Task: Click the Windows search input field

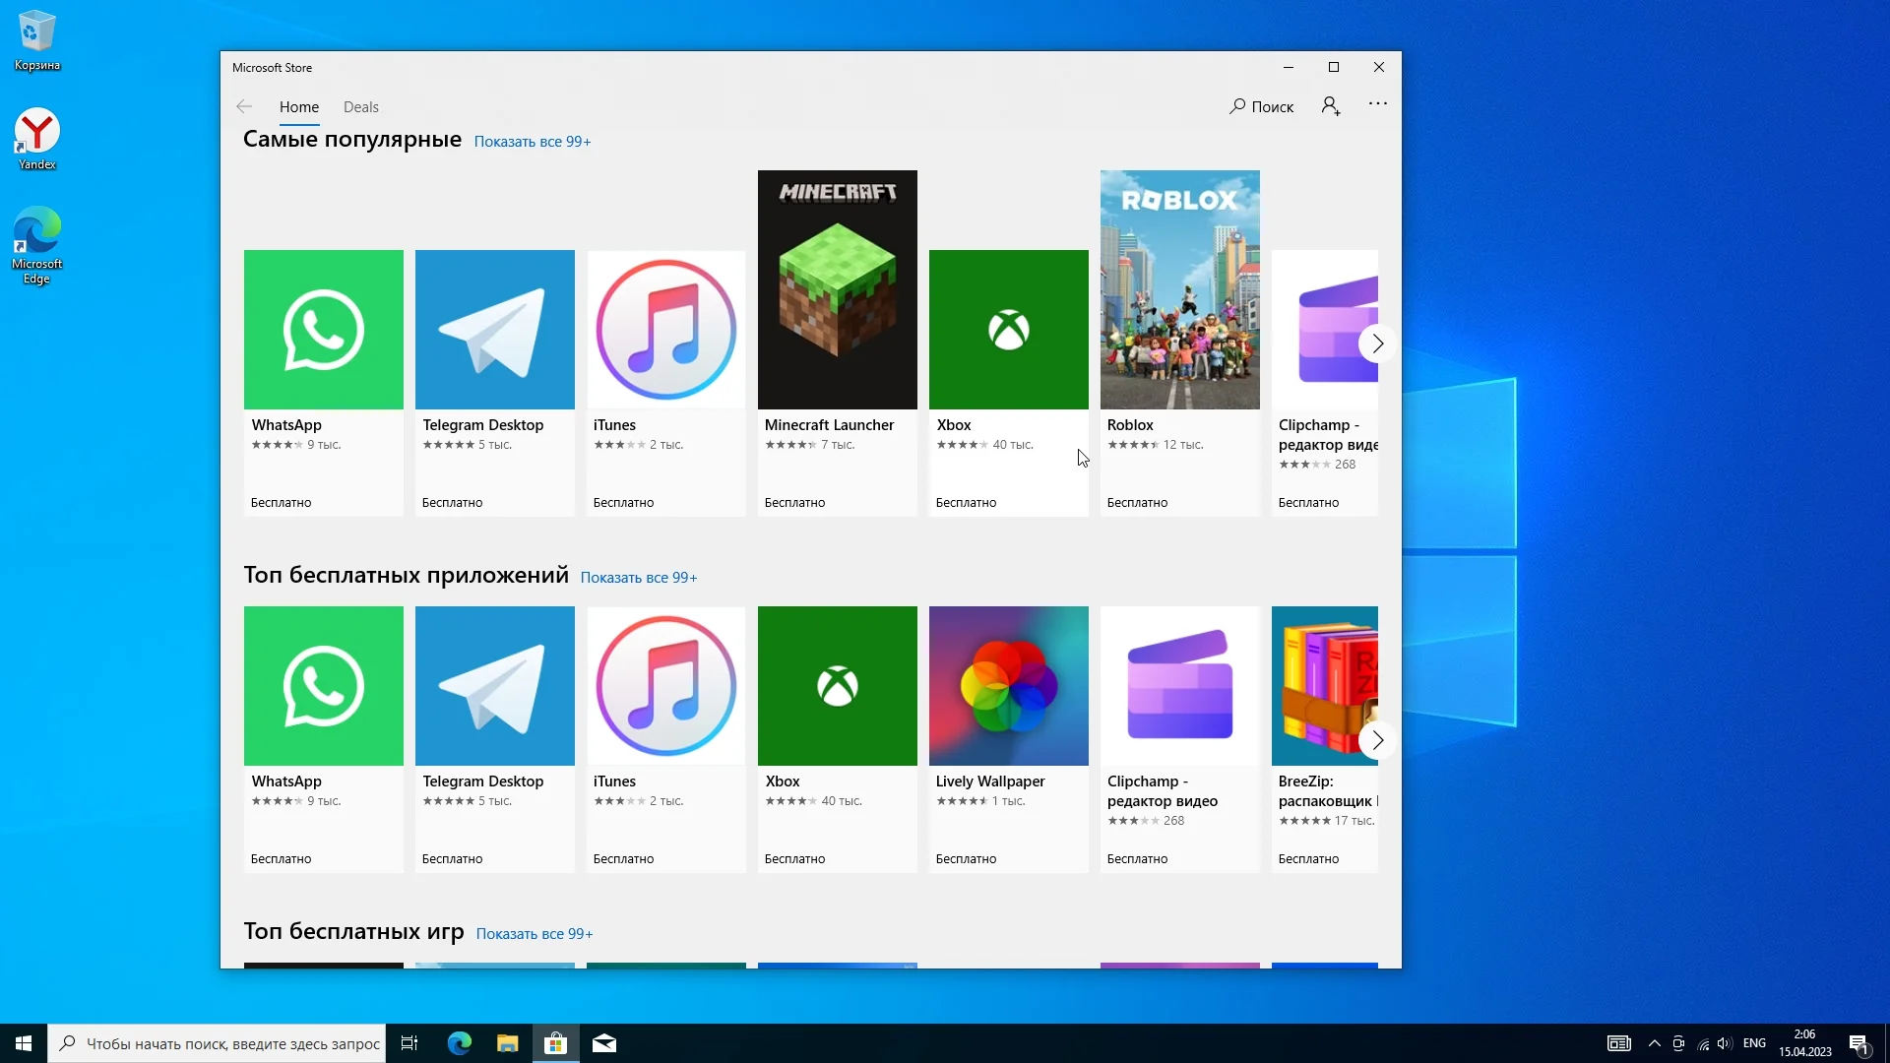Action: pos(231,1043)
